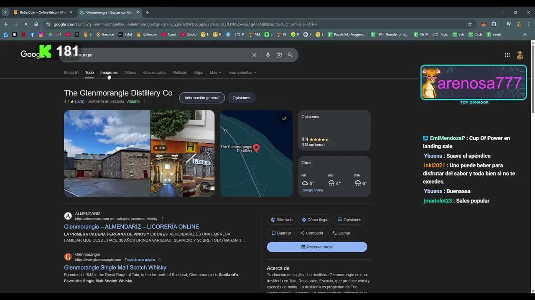Open the Rollercoin bookmark

click(x=147, y=35)
